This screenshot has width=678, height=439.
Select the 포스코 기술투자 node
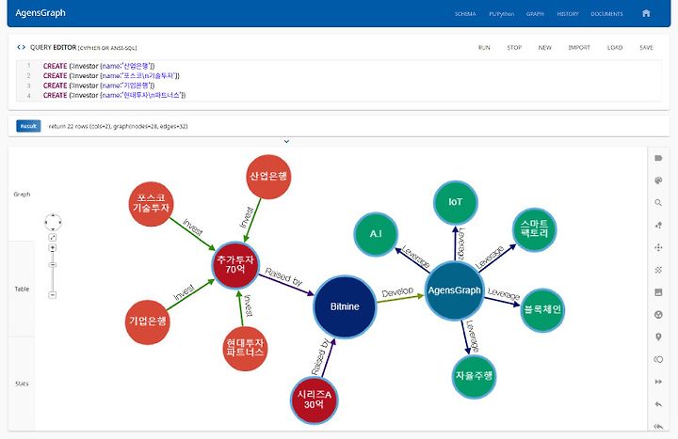(151, 204)
